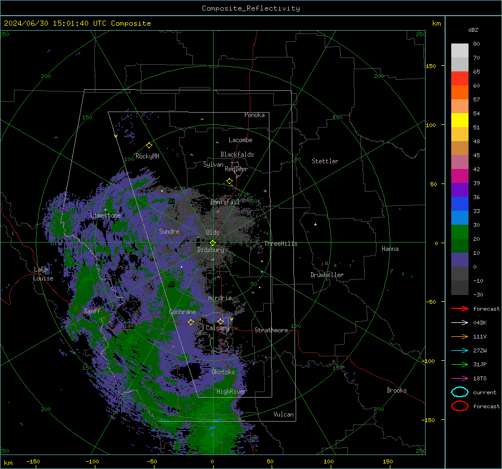Screen dimensions: 502x469
Task: Click the 18TS legend label
Action: pos(480,378)
